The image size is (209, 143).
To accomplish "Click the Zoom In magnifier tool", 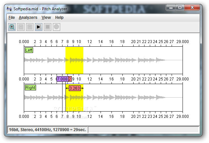I will click(x=12, y=27).
